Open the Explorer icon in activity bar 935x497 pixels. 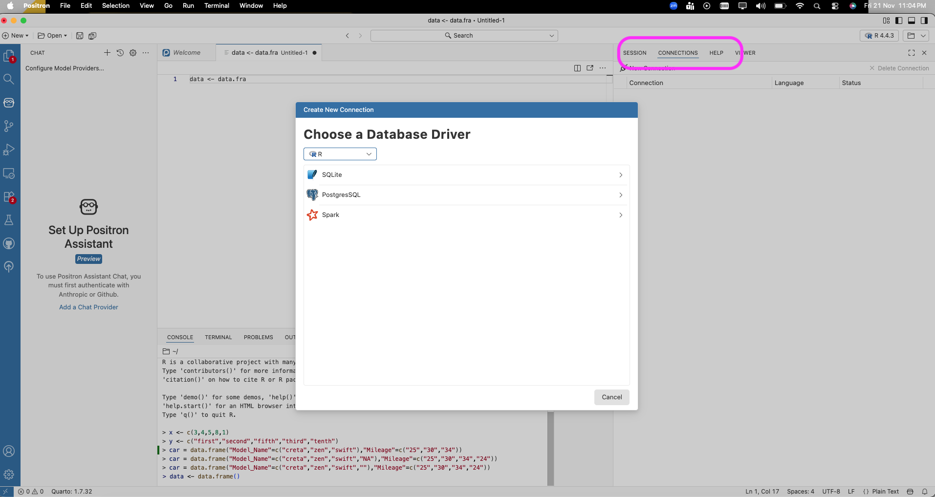9,56
